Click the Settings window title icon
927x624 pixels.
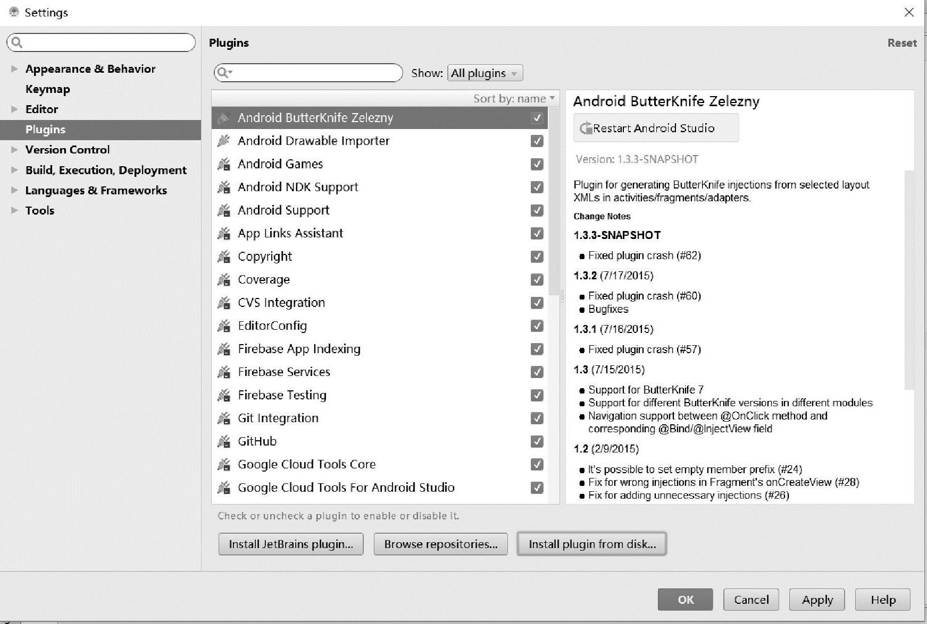tap(14, 12)
